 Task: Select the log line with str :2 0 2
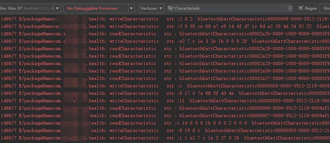point(165,19)
